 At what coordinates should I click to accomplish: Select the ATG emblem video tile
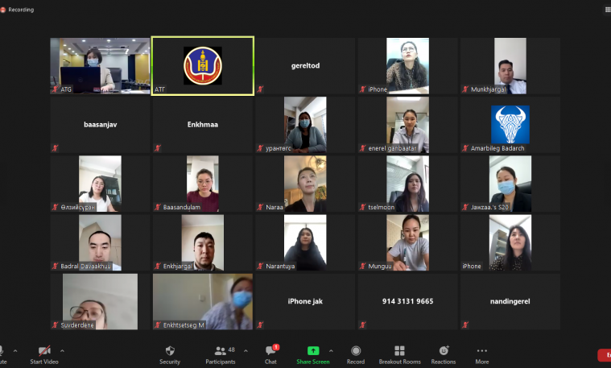[203, 66]
